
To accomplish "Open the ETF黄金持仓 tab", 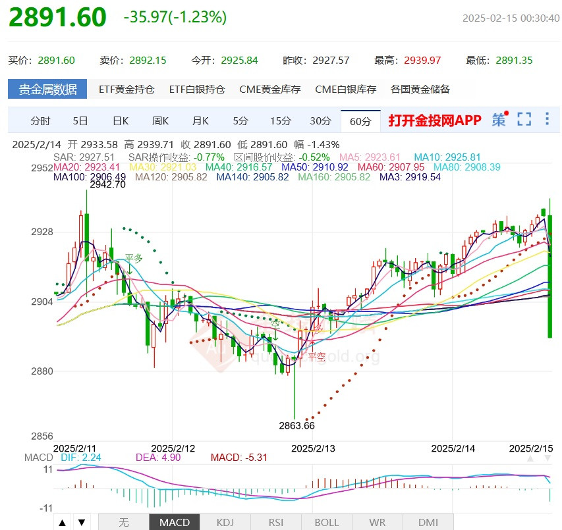I will 126,89.
